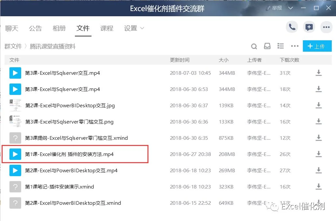The height and width of the screenshot is (221, 336).
Task: Click 举报 in the title bar
Action: (x=274, y=8)
